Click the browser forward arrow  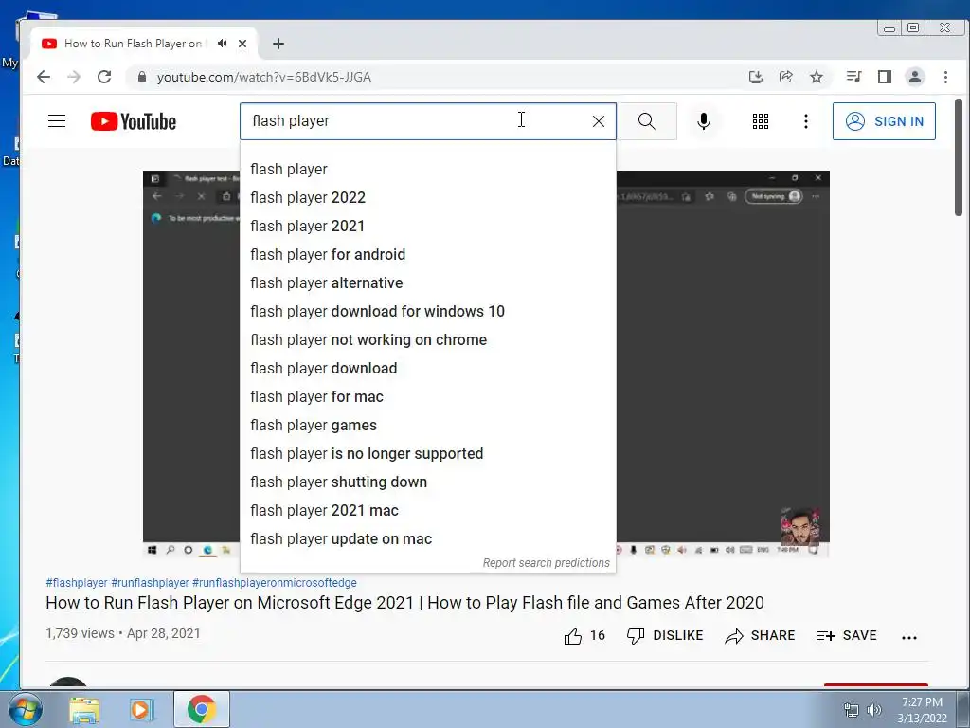point(74,77)
